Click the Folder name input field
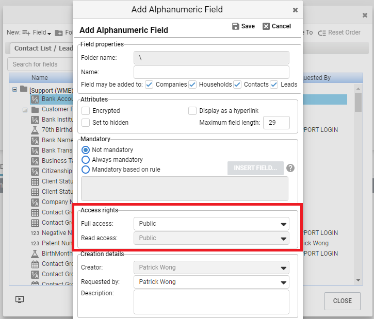Viewport: 374px width, 319px height. pyautogui.click(x=212, y=58)
